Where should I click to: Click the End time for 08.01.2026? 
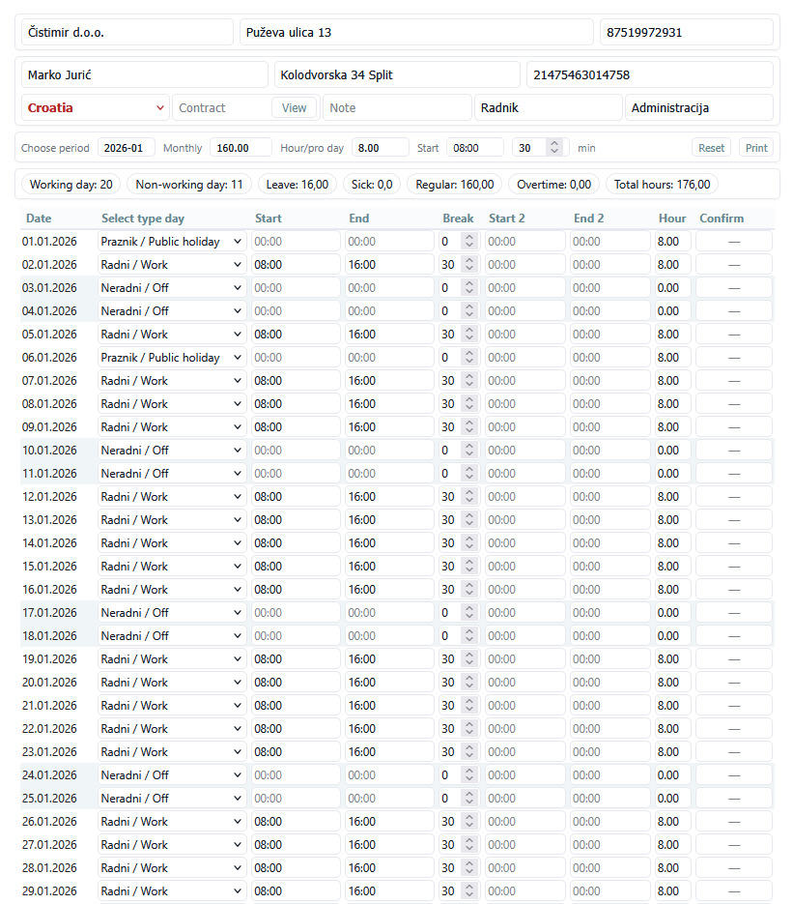click(389, 404)
